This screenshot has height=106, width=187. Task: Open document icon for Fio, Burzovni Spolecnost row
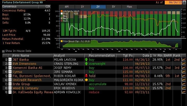click(x=10, y=76)
